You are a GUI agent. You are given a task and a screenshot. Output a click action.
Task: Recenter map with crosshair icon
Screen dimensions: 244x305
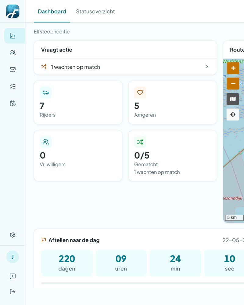pos(233,114)
